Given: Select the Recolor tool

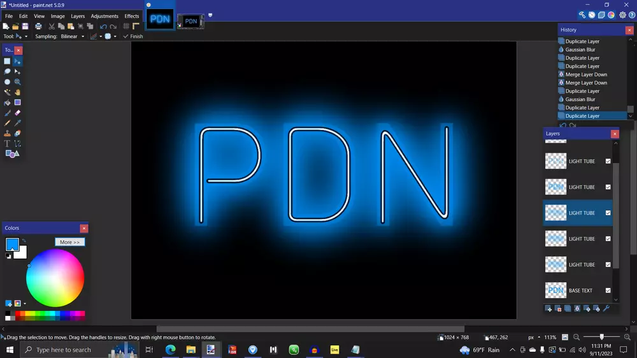Looking at the screenshot, I should point(17,133).
